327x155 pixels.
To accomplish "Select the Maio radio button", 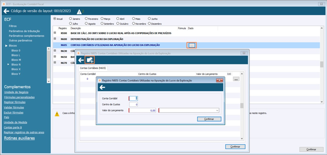I will [x=134, y=18].
